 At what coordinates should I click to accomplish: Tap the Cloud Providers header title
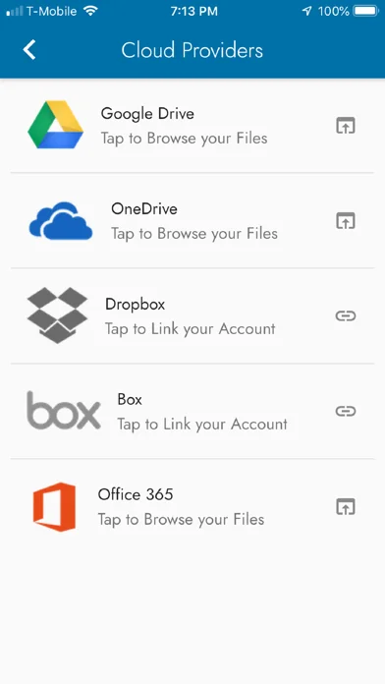192,50
